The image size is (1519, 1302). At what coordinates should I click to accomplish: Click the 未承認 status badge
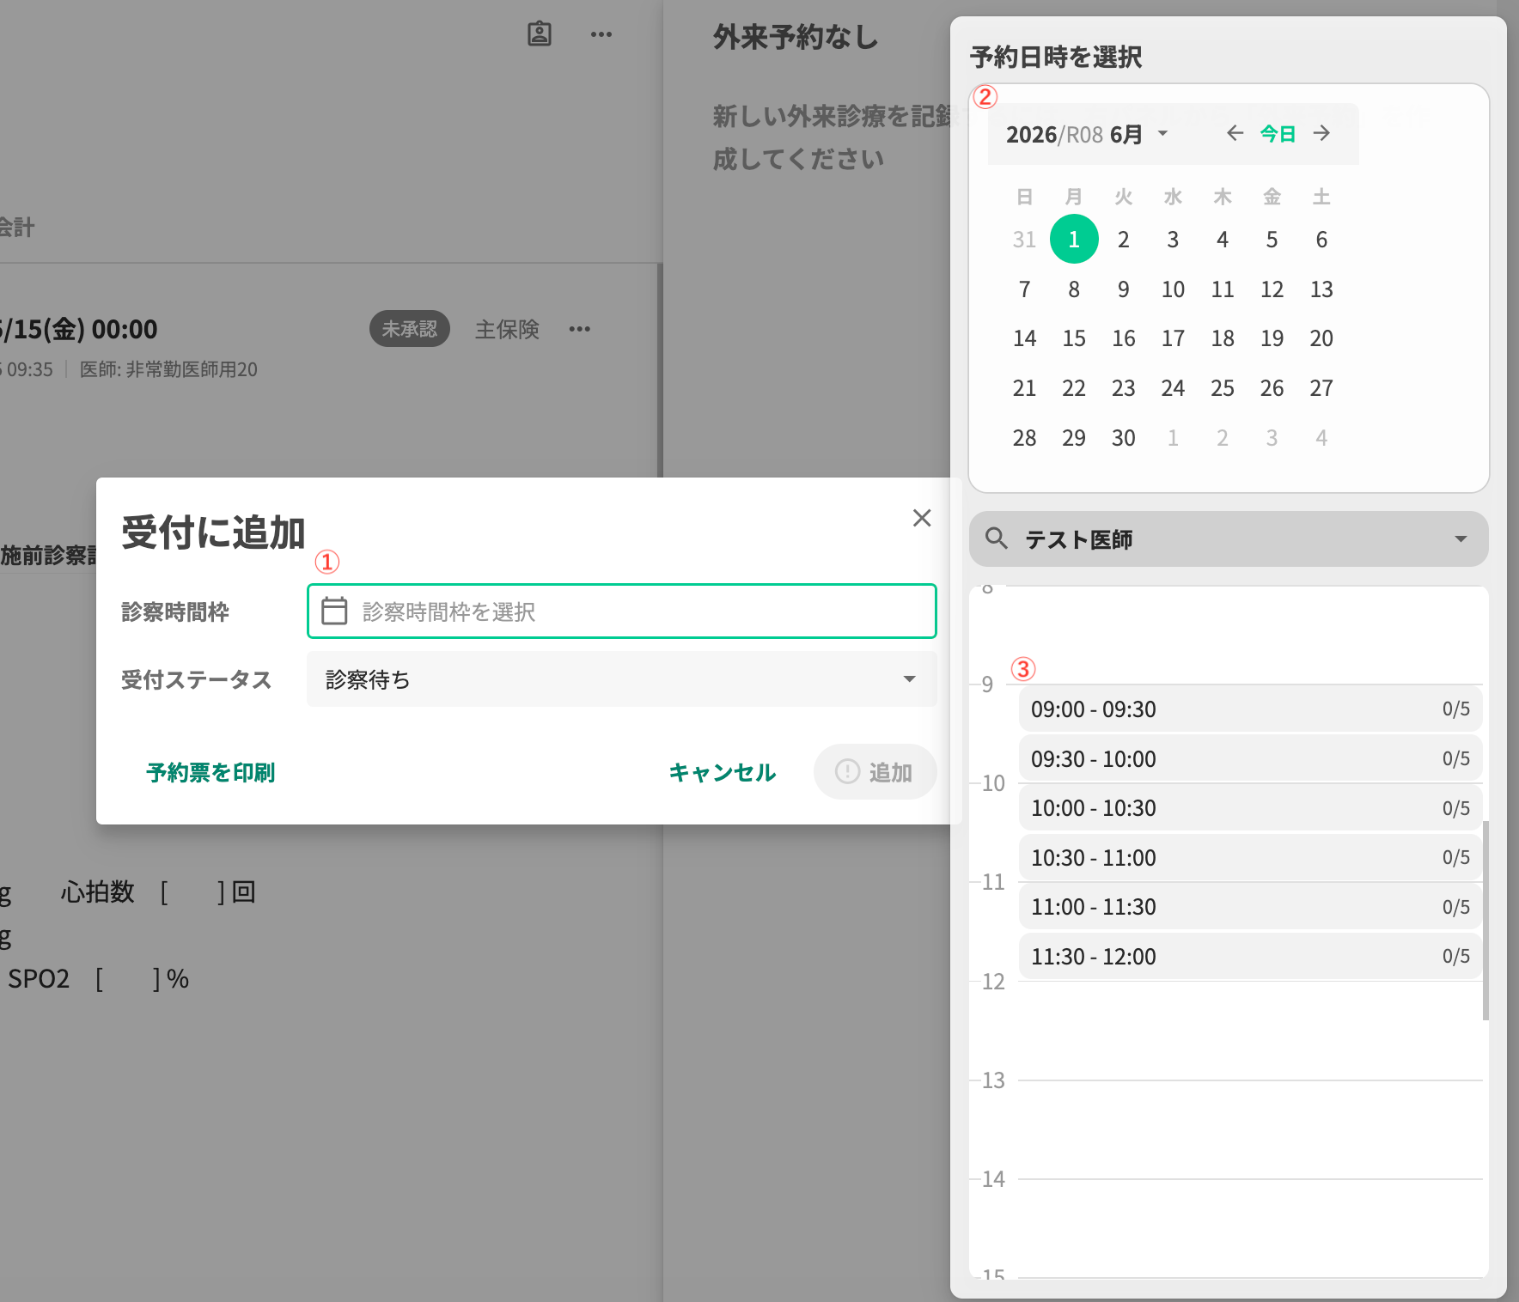[x=410, y=329]
